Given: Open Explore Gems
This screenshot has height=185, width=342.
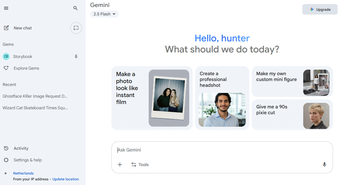Looking at the screenshot, I should tap(27, 68).
